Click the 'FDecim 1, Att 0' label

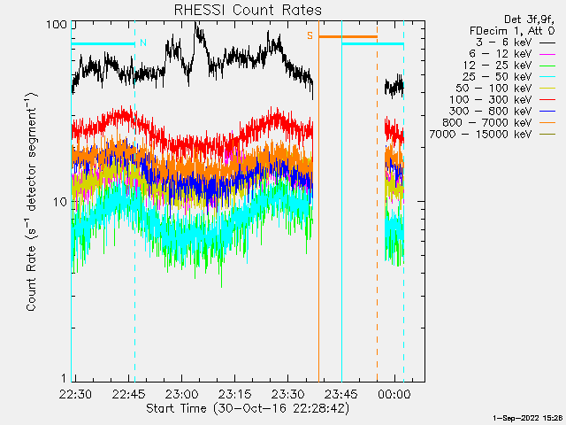point(512,31)
